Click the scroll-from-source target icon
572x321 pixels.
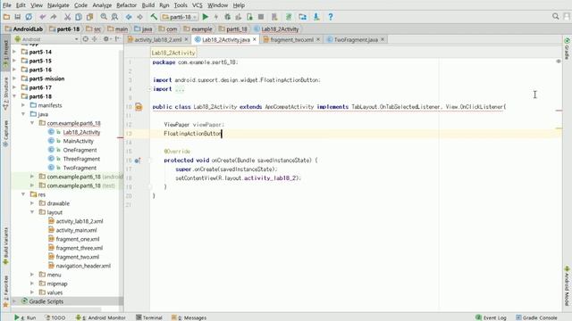pos(86,39)
